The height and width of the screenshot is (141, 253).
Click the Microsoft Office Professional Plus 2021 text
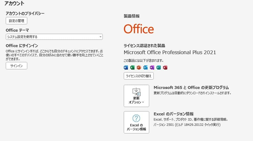[x=170, y=52]
